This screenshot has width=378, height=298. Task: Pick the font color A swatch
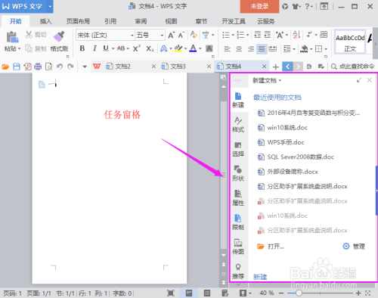[193, 48]
